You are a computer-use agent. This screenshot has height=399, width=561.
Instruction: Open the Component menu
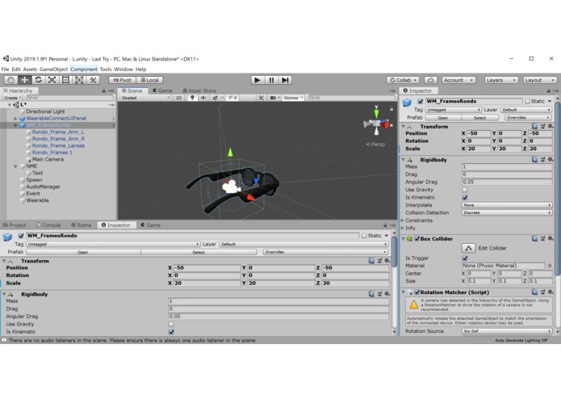click(84, 69)
